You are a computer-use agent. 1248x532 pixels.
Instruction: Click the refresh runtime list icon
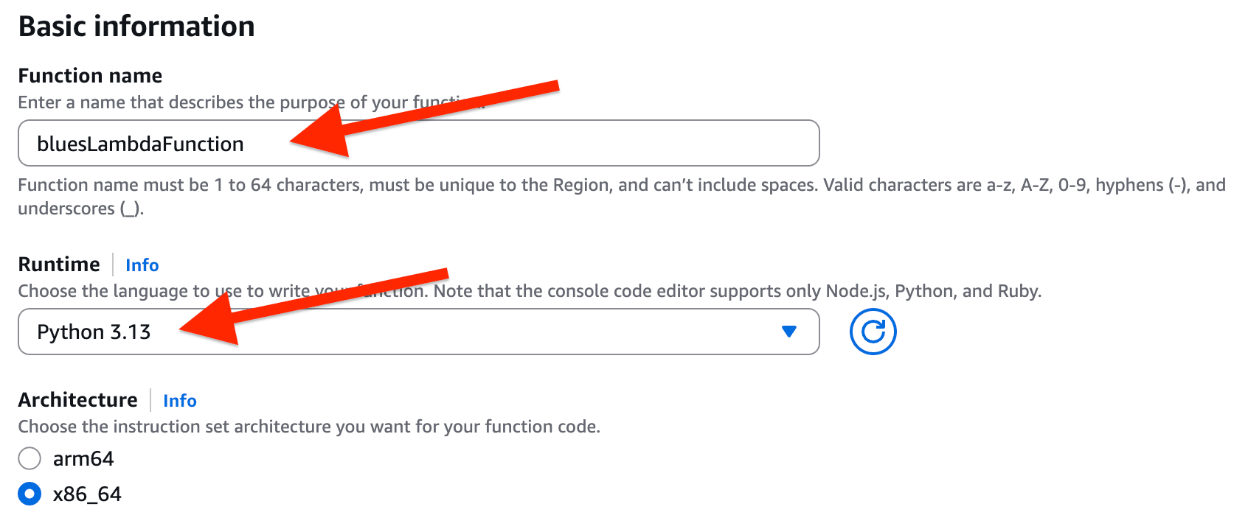tap(873, 332)
